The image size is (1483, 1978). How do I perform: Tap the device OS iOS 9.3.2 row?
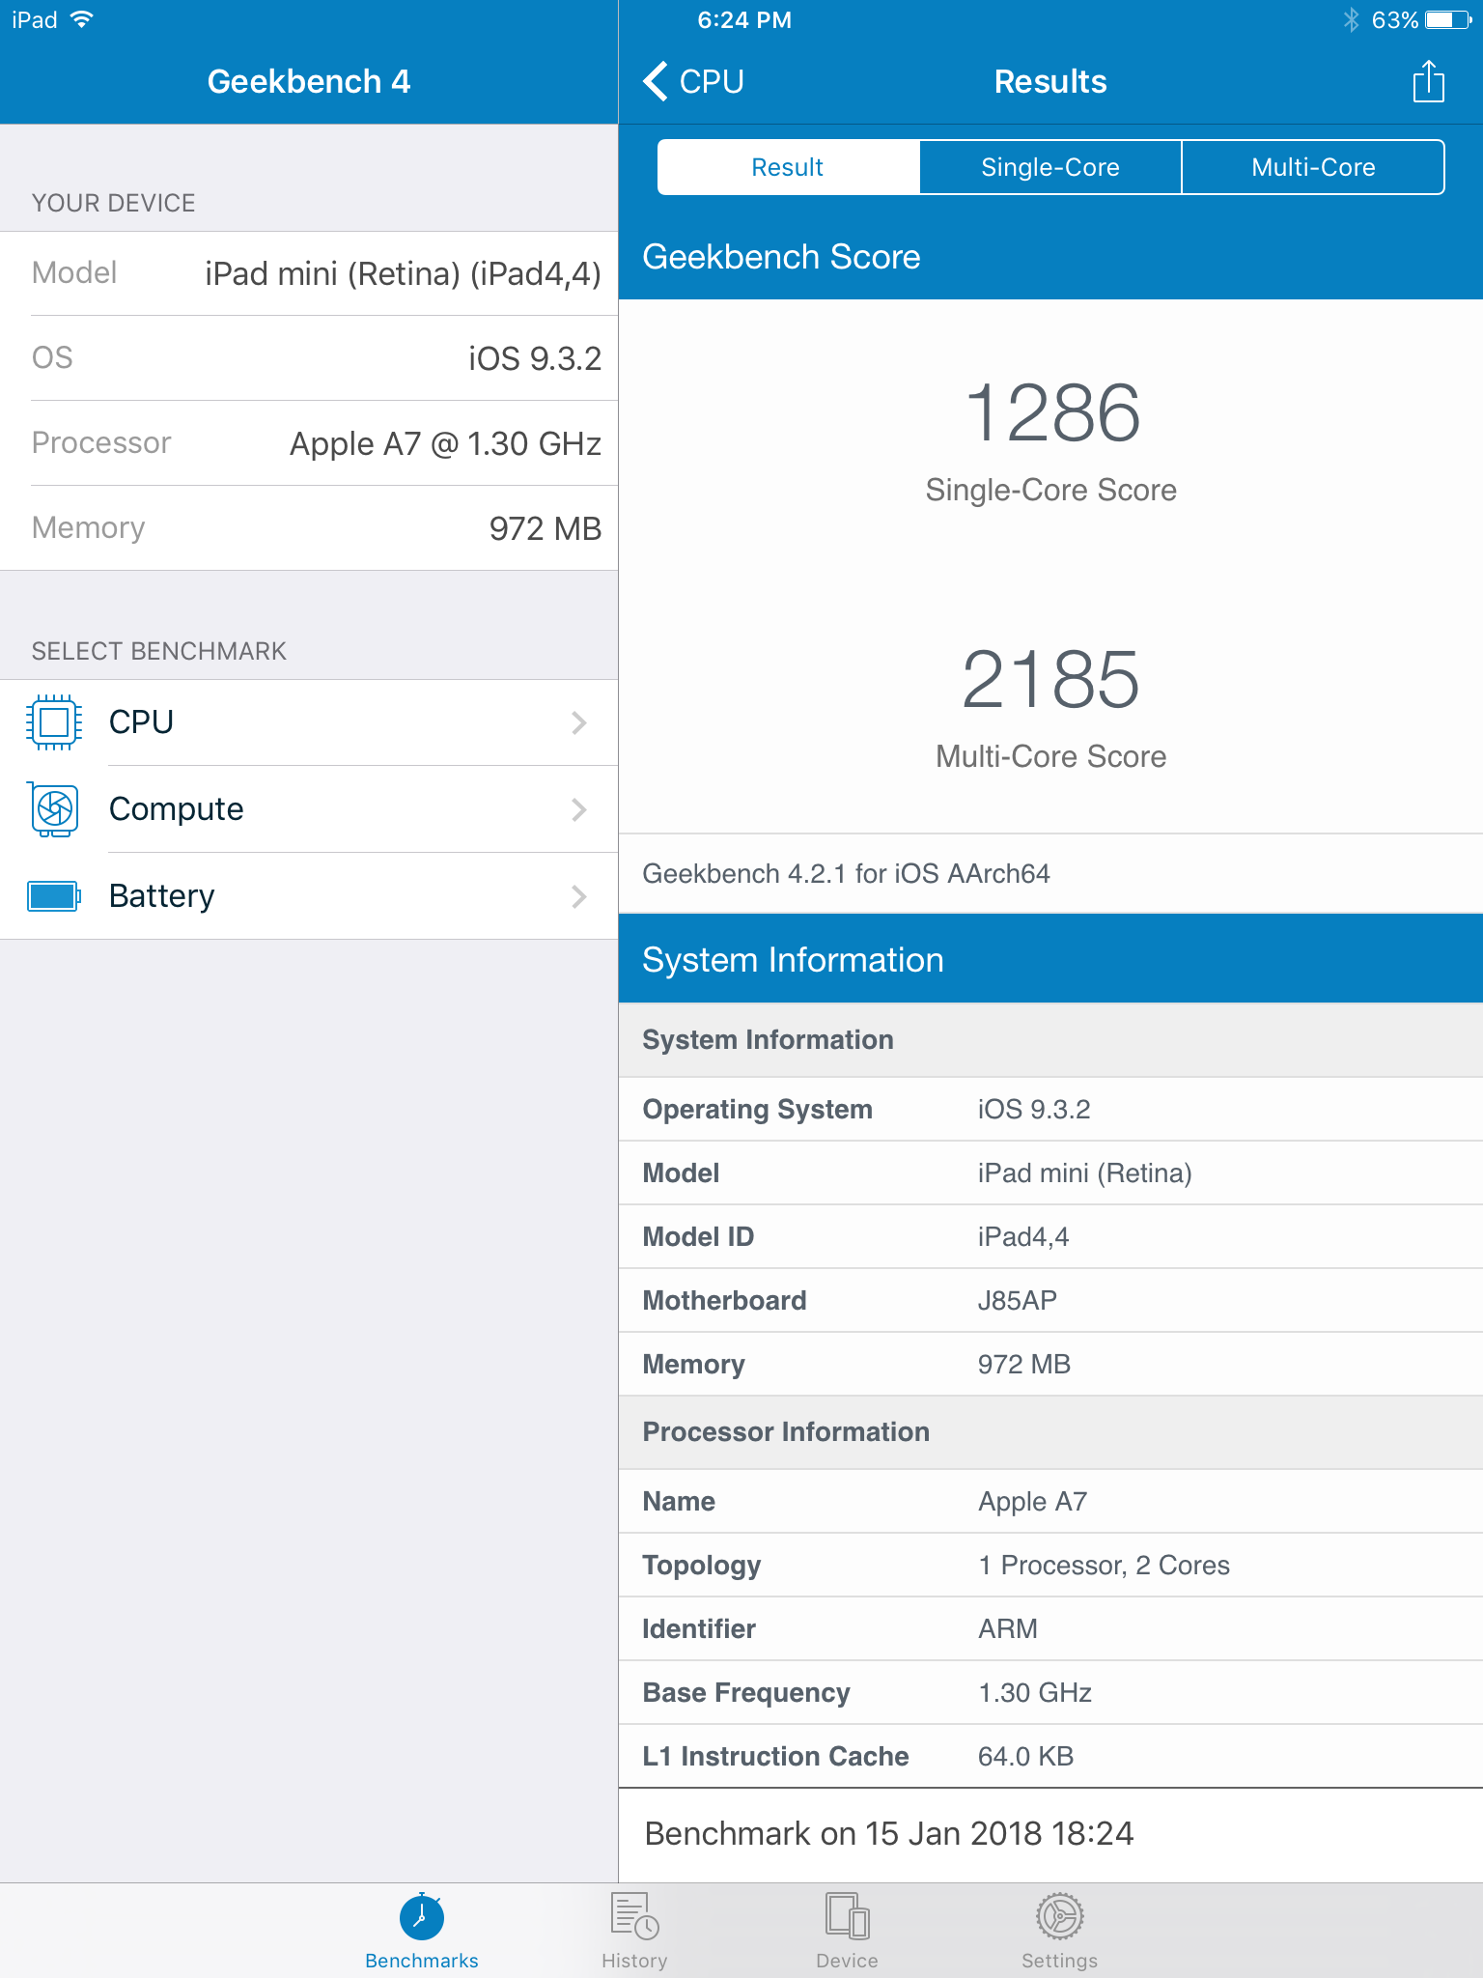point(309,358)
